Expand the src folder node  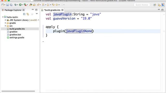(5, 26)
